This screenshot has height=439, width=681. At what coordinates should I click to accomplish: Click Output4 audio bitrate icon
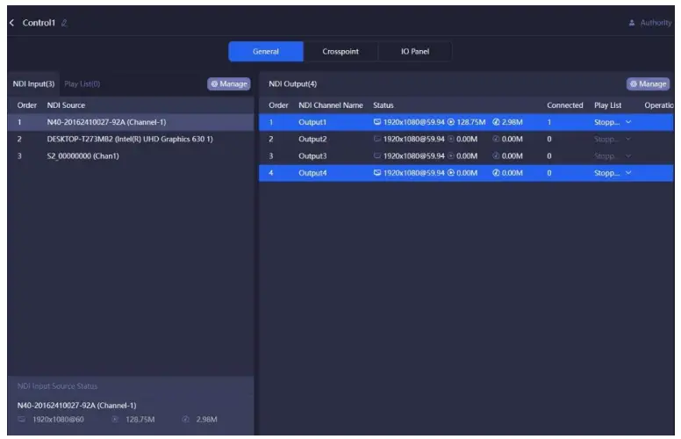(496, 173)
